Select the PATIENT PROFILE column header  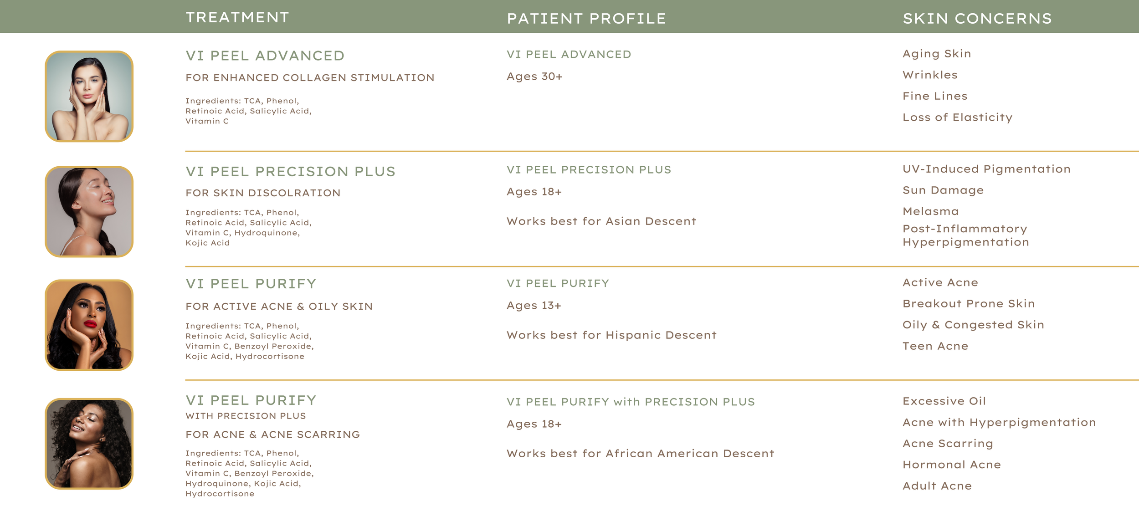tap(586, 18)
